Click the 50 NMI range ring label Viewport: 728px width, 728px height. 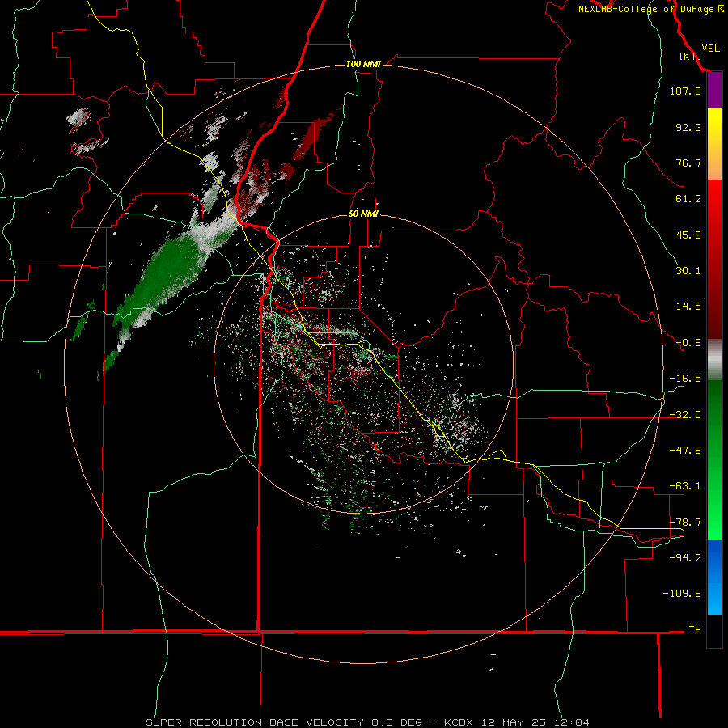(x=363, y=214)
